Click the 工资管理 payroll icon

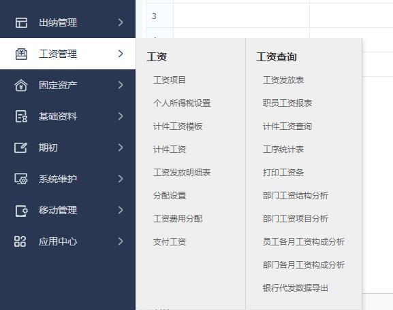[x=21, y=54]
